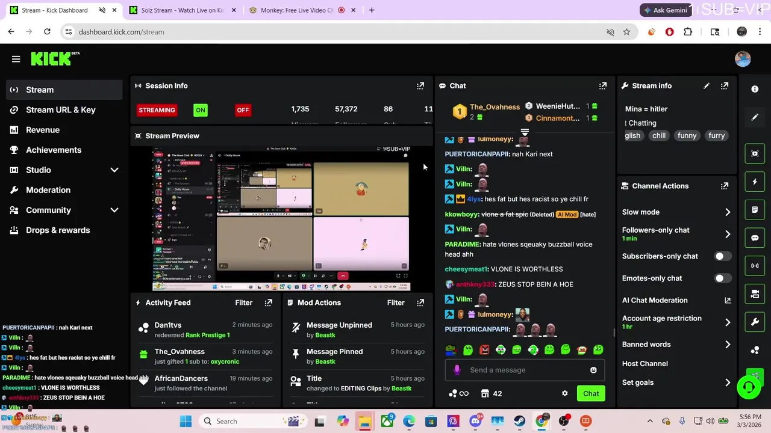Viewport: 771px width, 433px height.
Task: Click the chill stream tag
Action: (659, 136)
